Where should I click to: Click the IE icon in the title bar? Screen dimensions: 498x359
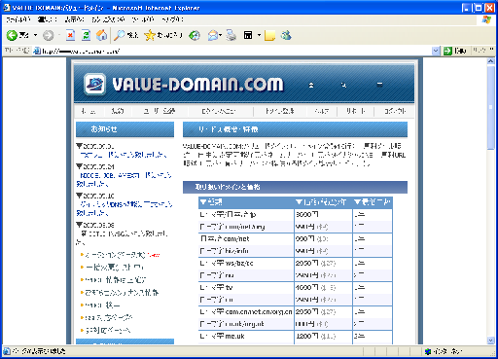(7, 7)
